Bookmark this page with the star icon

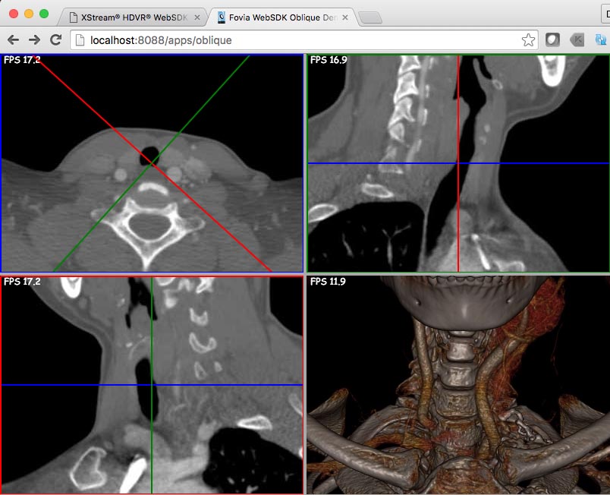click(x=528, y=40)
